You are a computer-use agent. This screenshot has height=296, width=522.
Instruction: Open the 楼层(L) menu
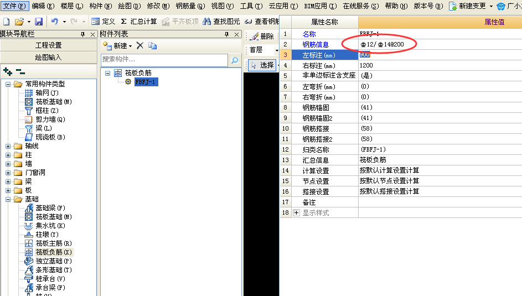point(72,6)
